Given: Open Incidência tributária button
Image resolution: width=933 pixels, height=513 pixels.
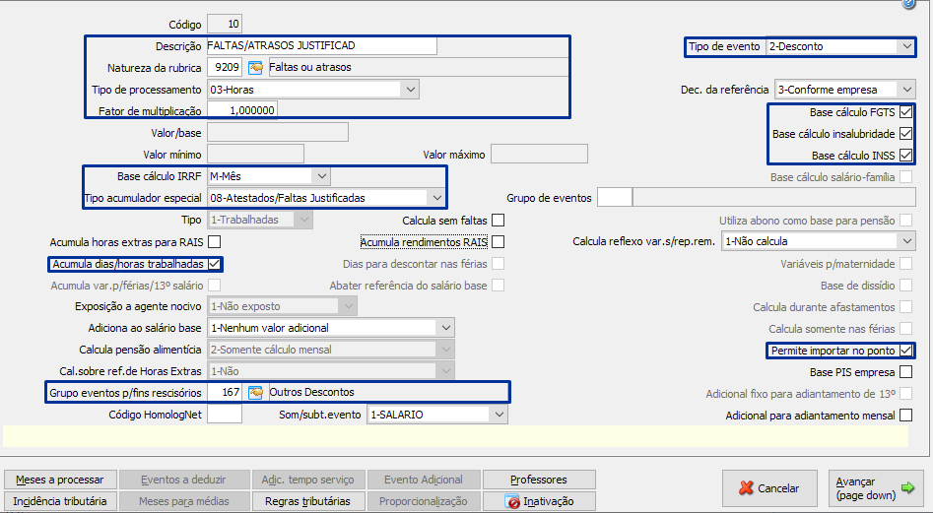Looking at the screenshot, I should (60, 501).
